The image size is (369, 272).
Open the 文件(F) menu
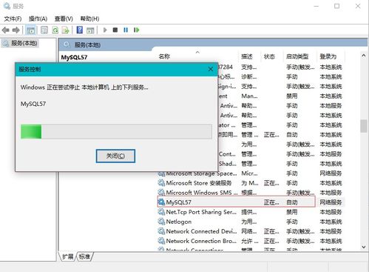tap(13, 19)
